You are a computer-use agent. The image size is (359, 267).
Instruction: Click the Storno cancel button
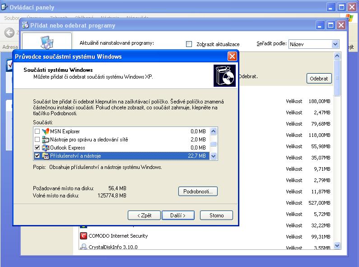coord(216,215)
